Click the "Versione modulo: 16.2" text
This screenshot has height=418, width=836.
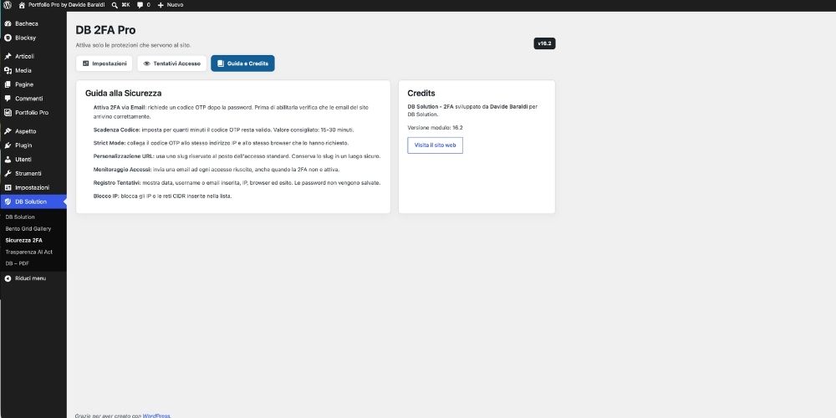click(x=435, y=128)
